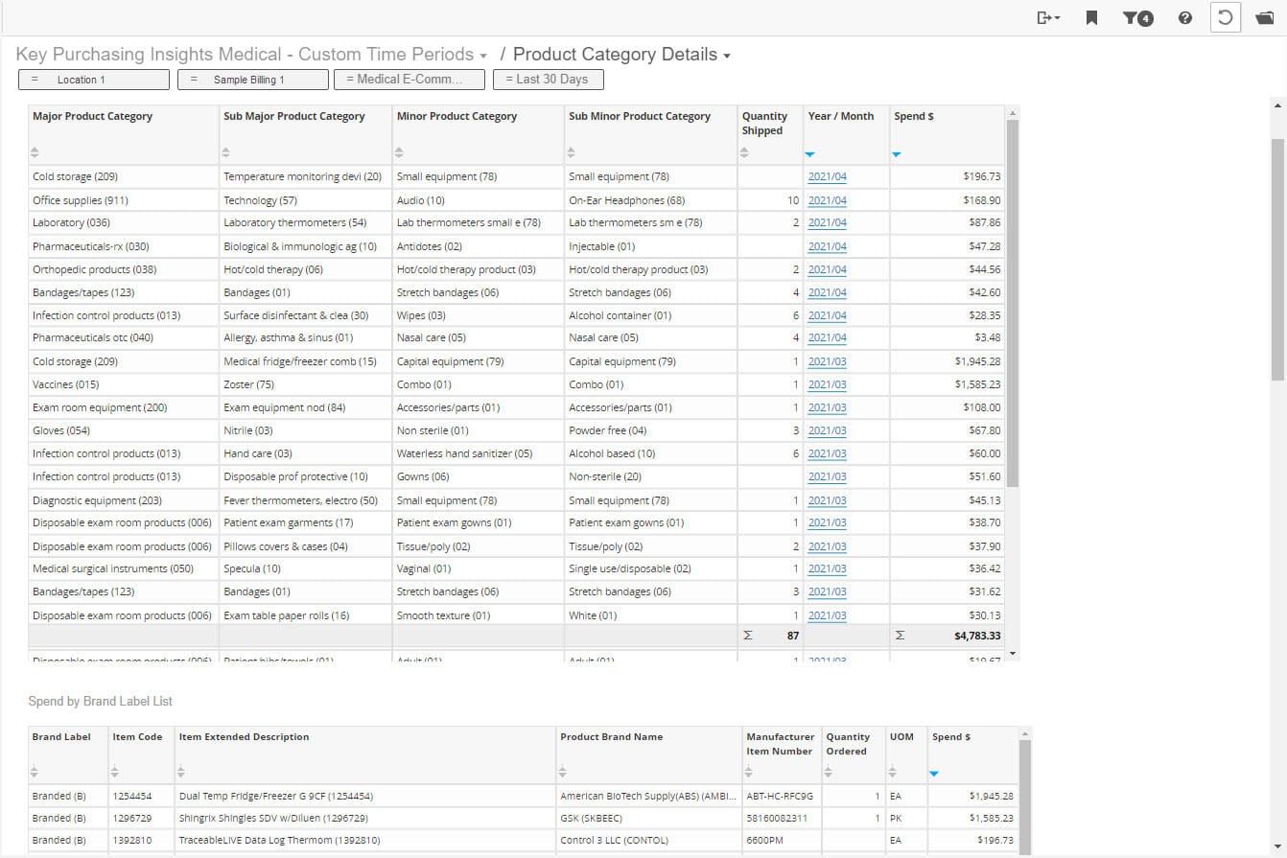Click sort arrow under Year / Month column

pos(810,153)
